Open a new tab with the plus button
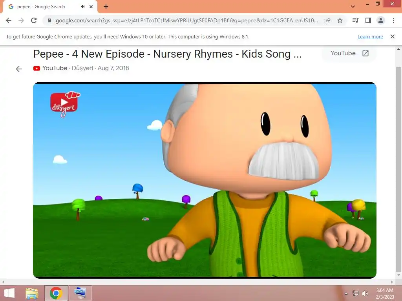Image resolution: width=402 pixels, height=301 pixels. [106, 7]
